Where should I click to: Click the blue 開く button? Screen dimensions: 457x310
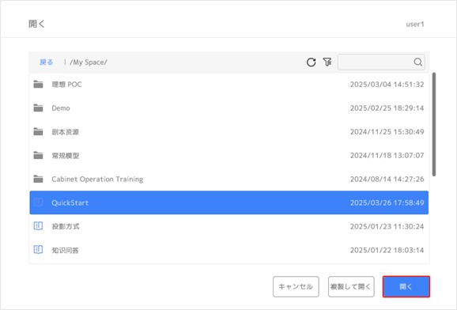pyautogui.click(x=406, y=286)
